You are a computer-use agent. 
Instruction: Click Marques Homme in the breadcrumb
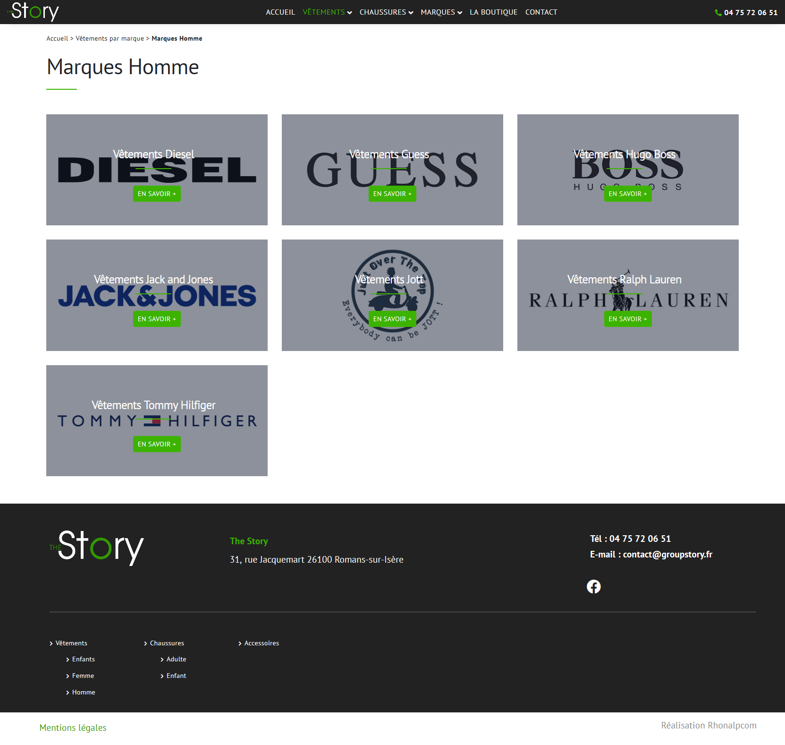point(177,39)
